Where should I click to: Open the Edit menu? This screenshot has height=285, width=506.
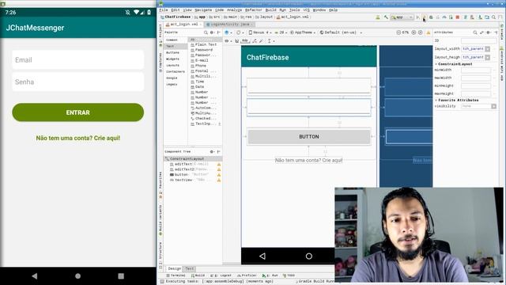tap(176, 10)
